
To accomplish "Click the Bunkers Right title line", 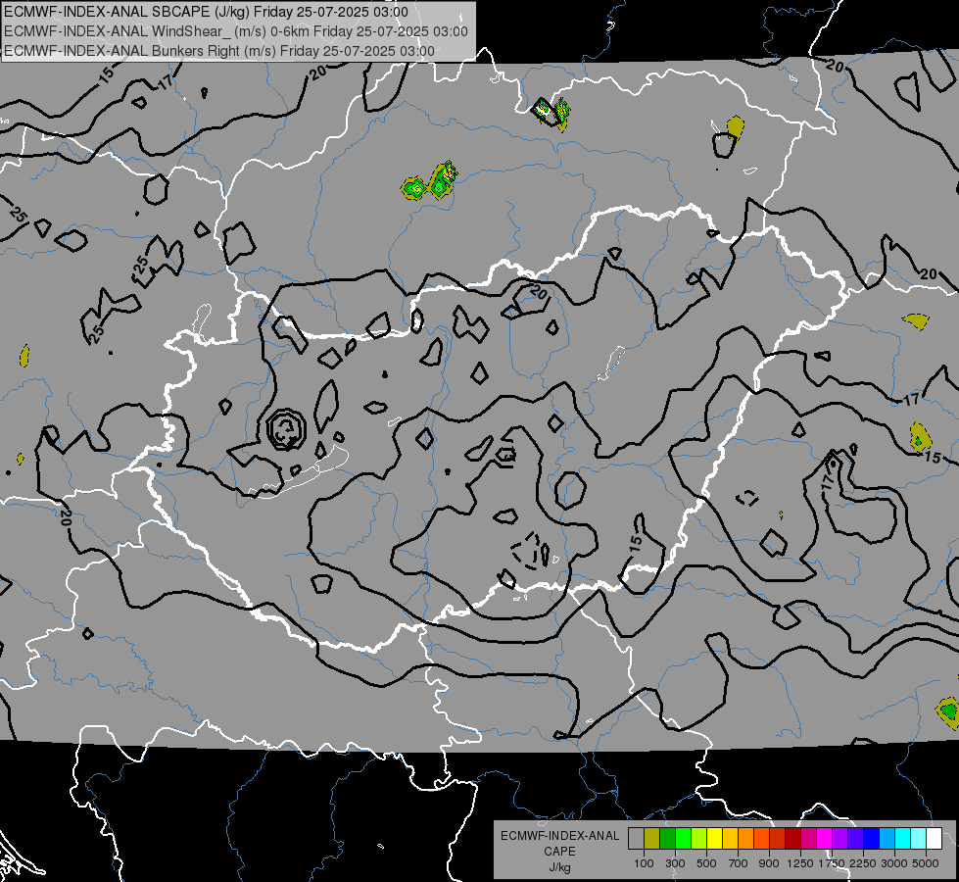I will [x=219, y=51].
